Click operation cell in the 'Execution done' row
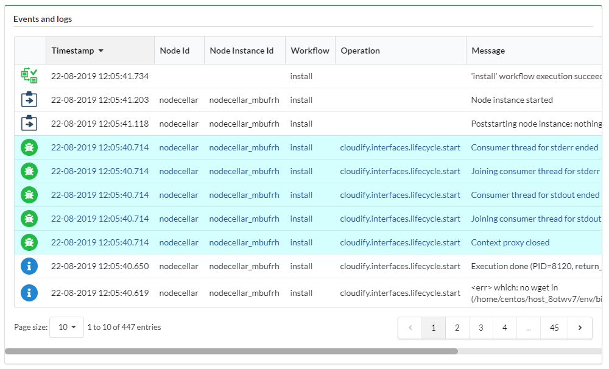609x369 pixels. click(400, 266)
